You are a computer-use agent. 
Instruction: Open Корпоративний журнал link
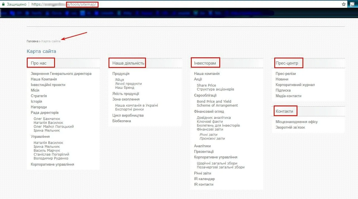(x=295, y=85)
